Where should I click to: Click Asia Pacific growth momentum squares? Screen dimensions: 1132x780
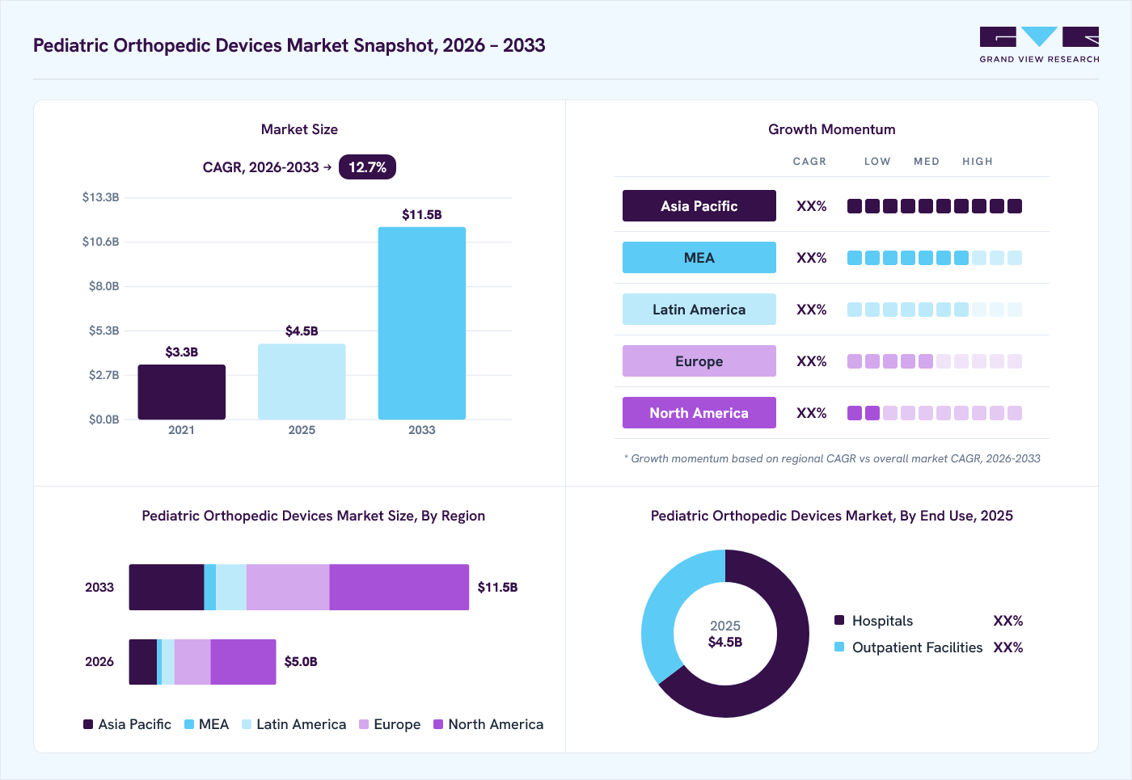click(x=935, y=206)
